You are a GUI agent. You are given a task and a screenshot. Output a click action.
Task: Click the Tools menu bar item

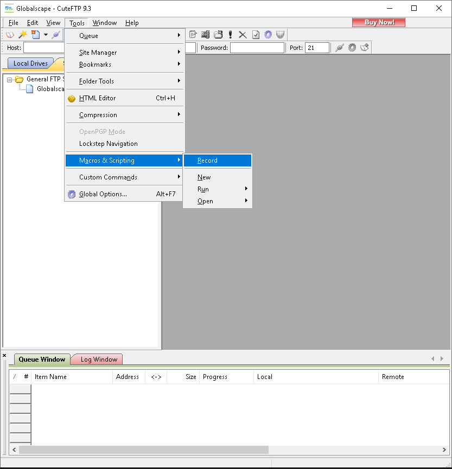tap(77, 23)
